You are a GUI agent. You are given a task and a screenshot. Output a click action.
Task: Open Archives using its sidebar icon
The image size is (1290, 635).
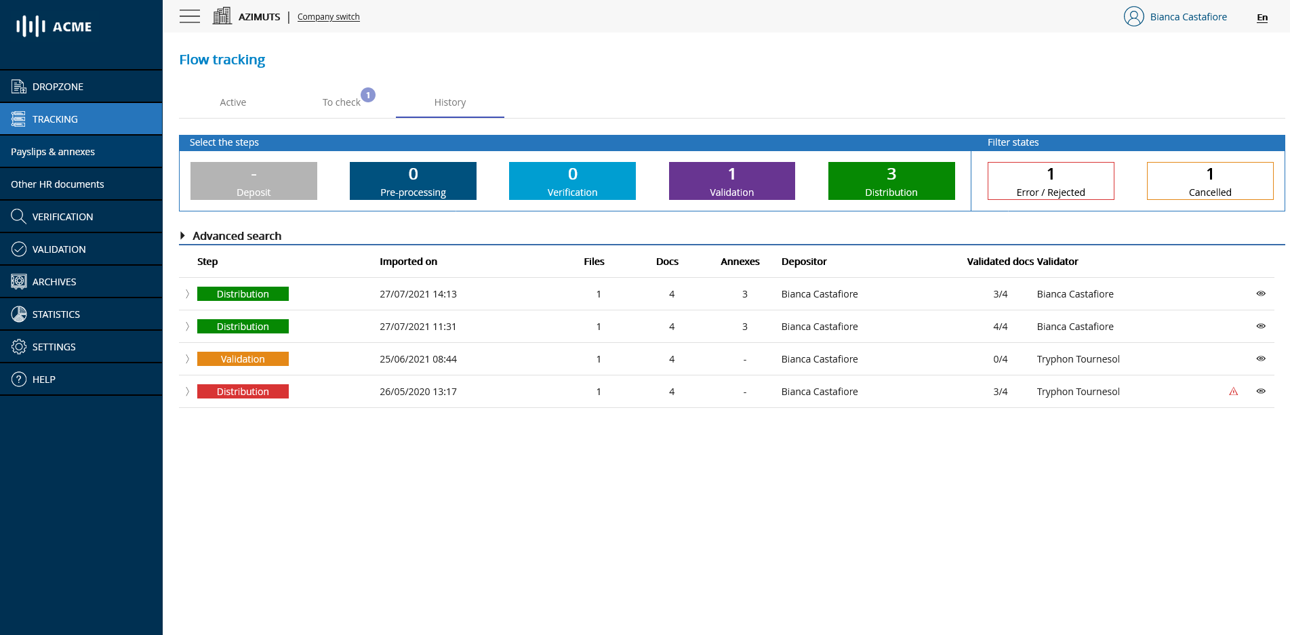click(x=18, y=281)
